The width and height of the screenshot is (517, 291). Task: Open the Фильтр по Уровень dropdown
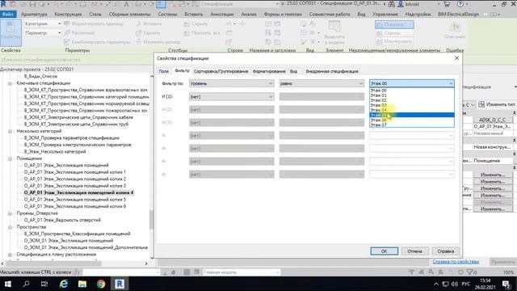[x=232, y=83]
